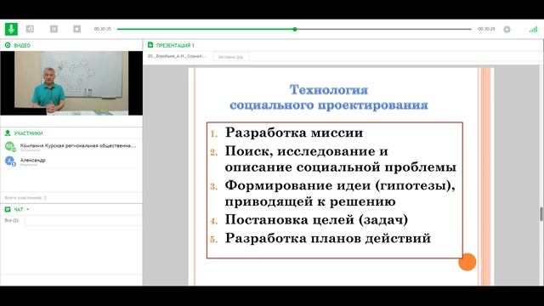Click the Все (2) chat recipient label
This screenshot has height=306, width=544.
(11, 220)
